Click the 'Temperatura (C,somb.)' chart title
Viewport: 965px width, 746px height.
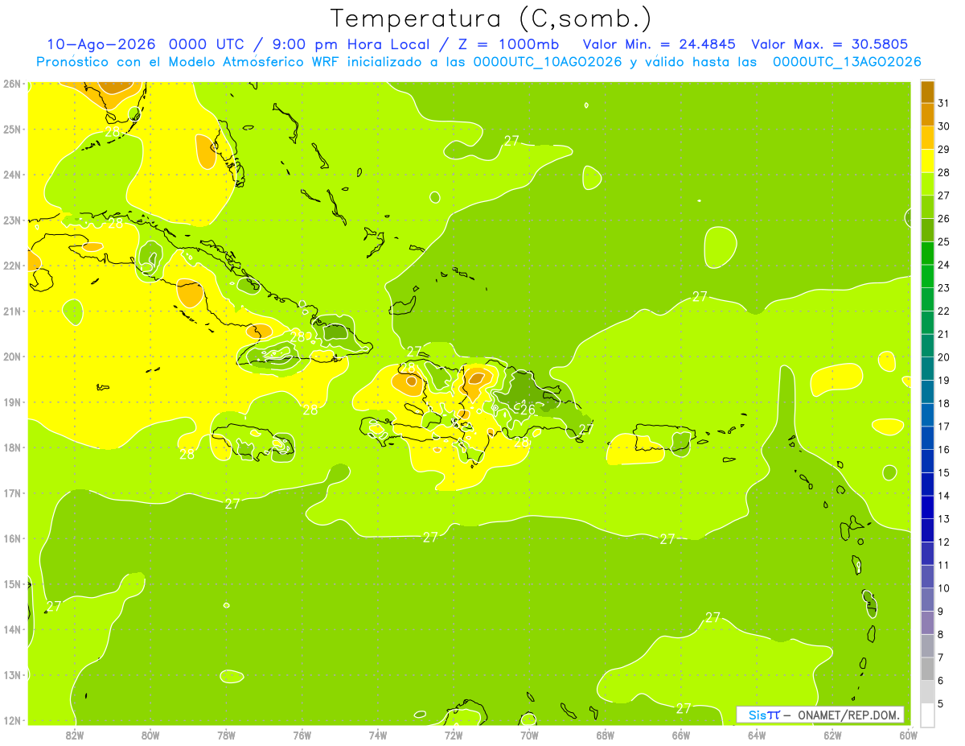click(x=491, y=18)
